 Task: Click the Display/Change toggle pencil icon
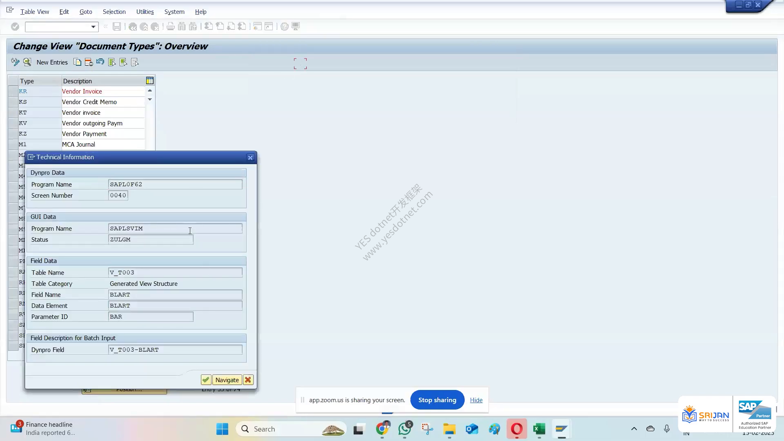click(16, 62)
